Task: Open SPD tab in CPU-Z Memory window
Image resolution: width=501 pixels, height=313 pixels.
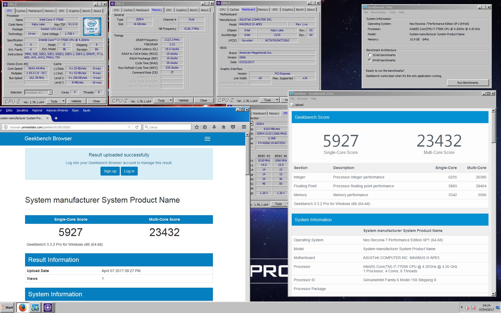Action: click(169, 10)
